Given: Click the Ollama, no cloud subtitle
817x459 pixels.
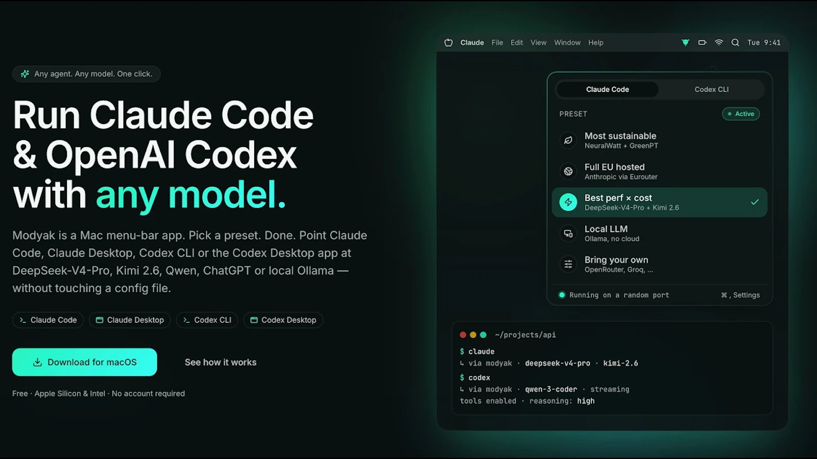Looking at the screenshot, I should coord(612,239).
